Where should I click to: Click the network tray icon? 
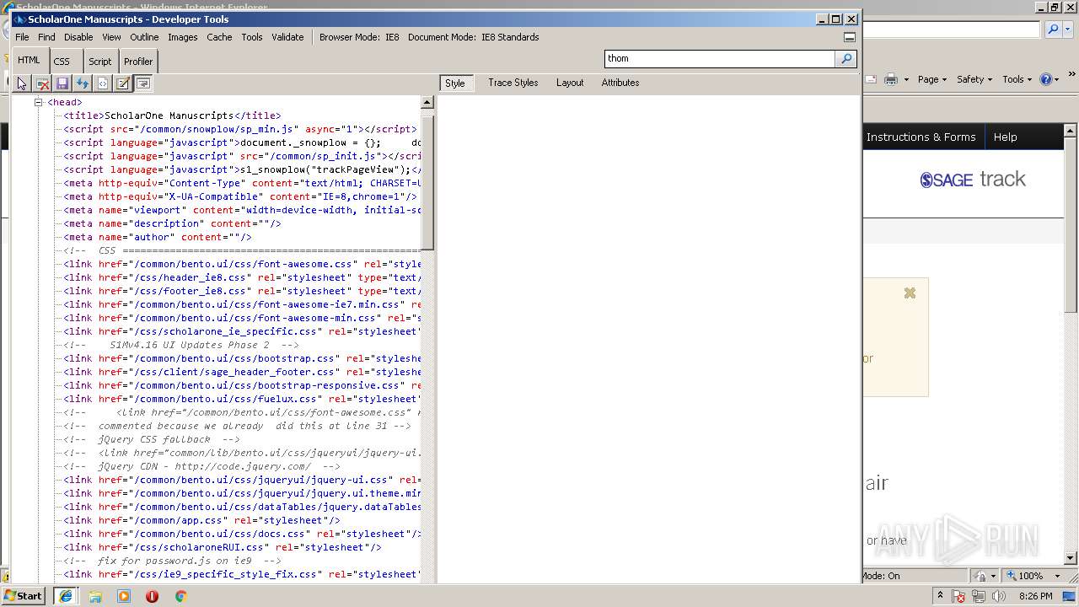pos(979,596)
